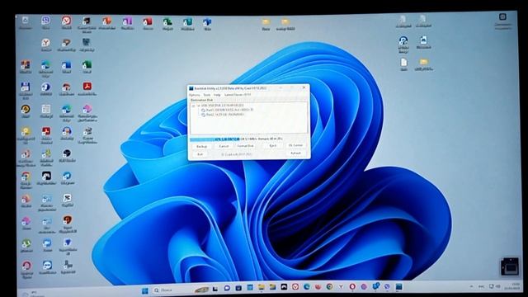Open Opera from the taskbar
This screenshot has height=297, width=528.
352,286
